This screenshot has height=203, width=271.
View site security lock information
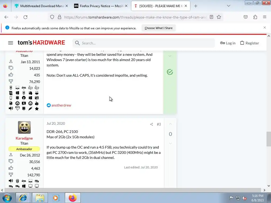pos(60,17)
